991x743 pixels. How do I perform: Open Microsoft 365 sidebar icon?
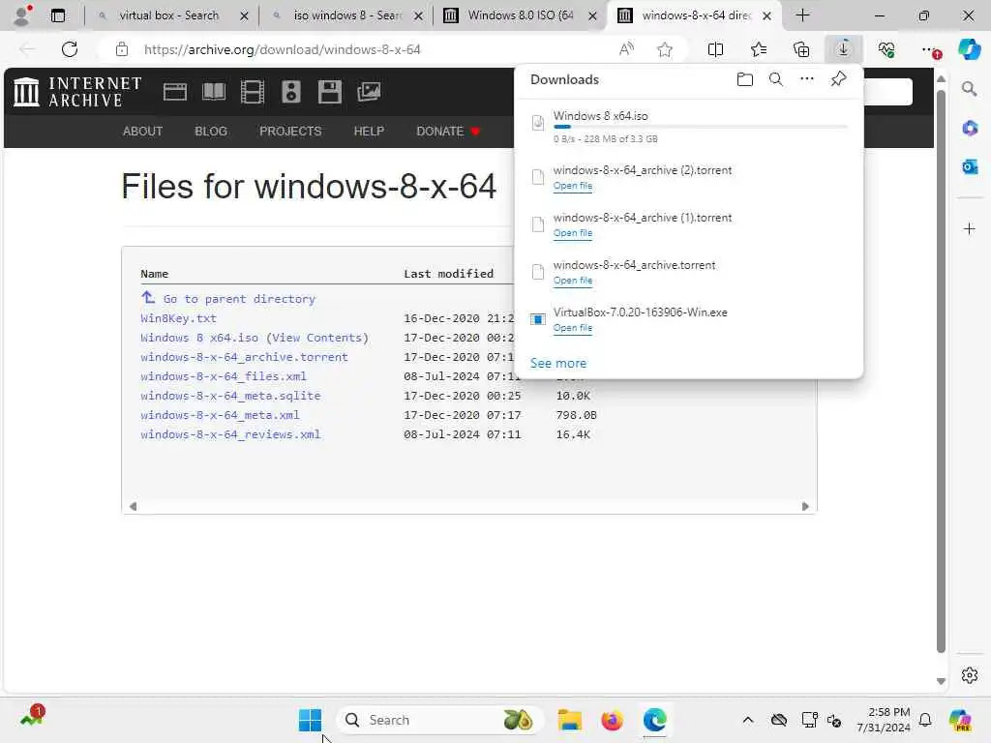click(x=969, y=129)
